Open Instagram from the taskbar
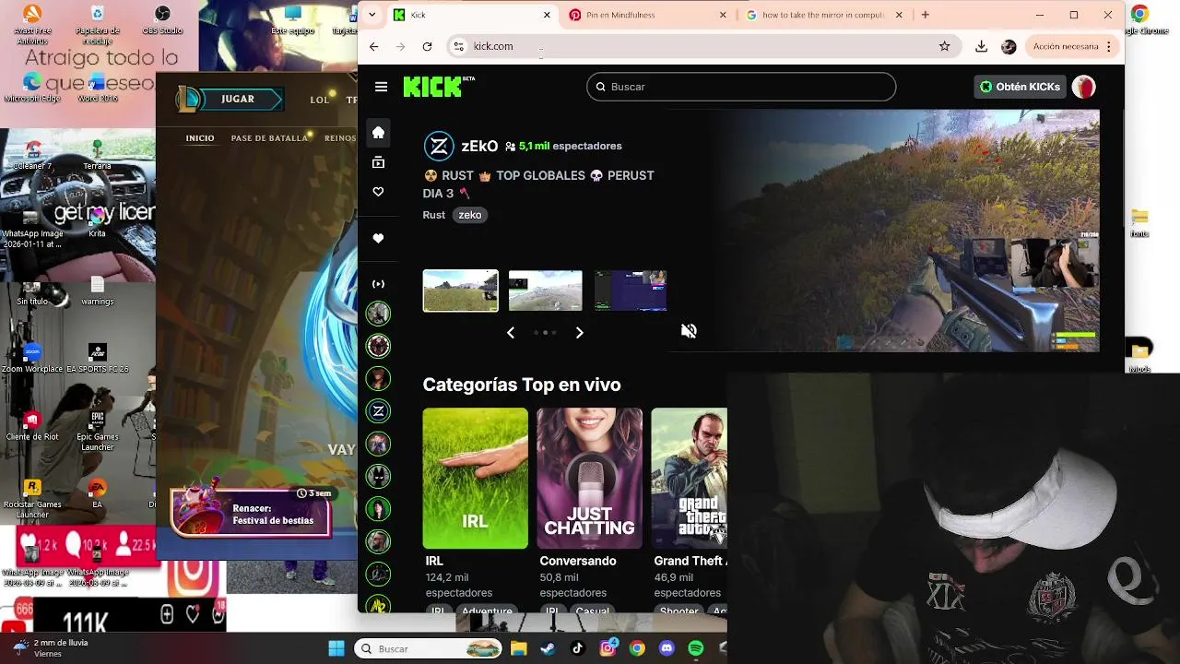 point(608,648)
